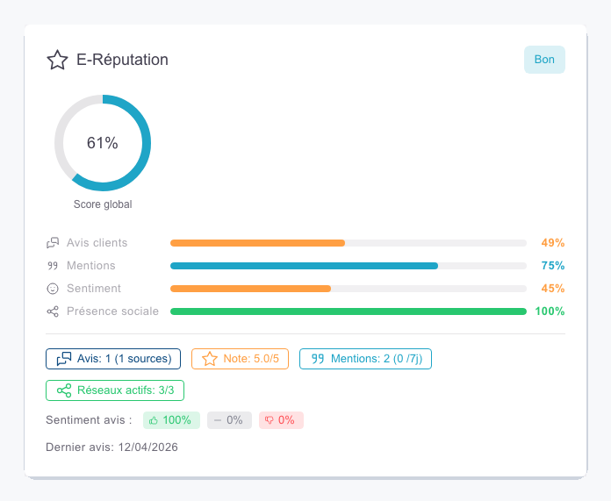Screen dimensions: 611x501
Task: Click the Note: 5.0/5 badge
Action: (240, 359)
